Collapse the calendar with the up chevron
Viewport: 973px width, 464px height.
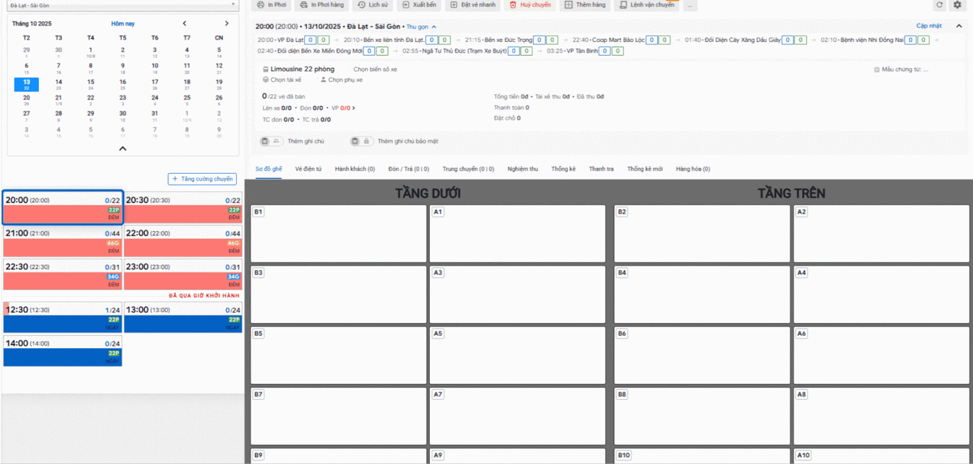coord(123,148)
